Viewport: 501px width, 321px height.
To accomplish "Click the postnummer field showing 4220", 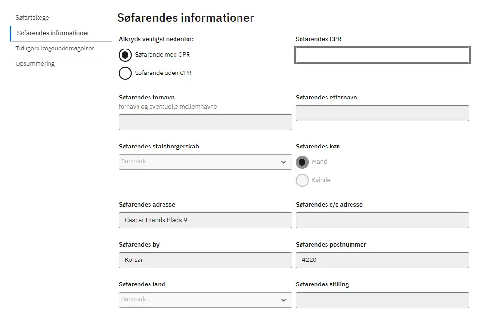I will click(382, 260).
